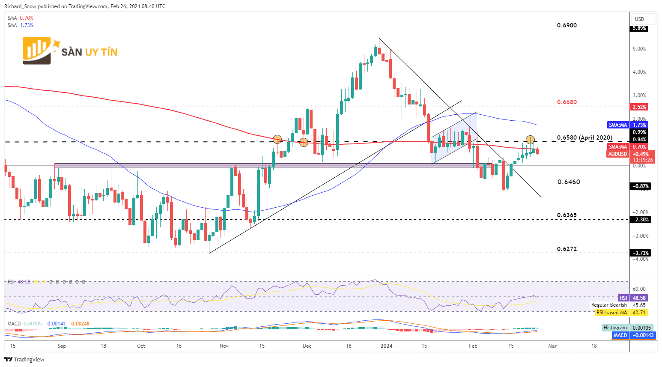Screen dimensions: 662x367
Task: Click the RSI legend label in indicator pane
Action: point(12,282)
